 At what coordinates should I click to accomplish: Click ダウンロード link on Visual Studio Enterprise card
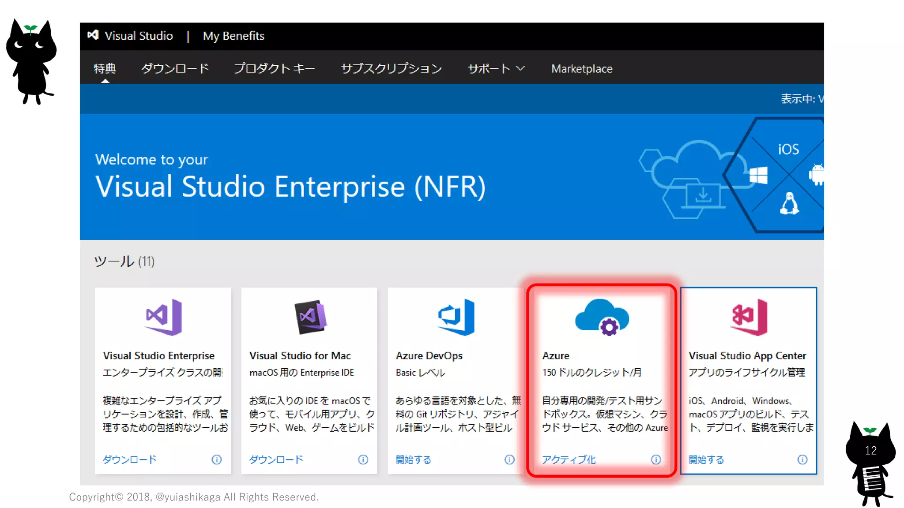129,459
